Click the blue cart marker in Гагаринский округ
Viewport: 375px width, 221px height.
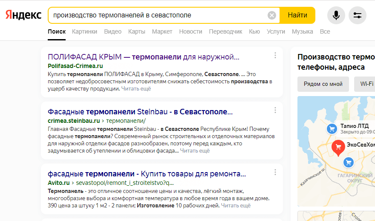[x=349, y=162]
